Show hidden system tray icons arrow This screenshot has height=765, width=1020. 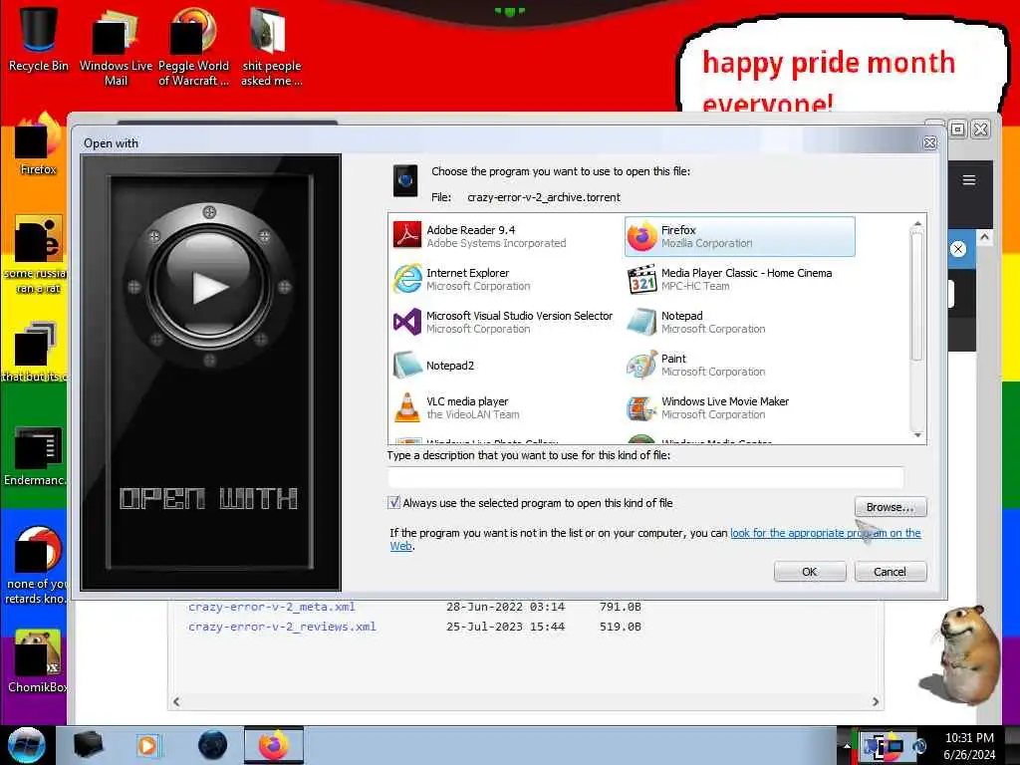click(x=846, y=746)
